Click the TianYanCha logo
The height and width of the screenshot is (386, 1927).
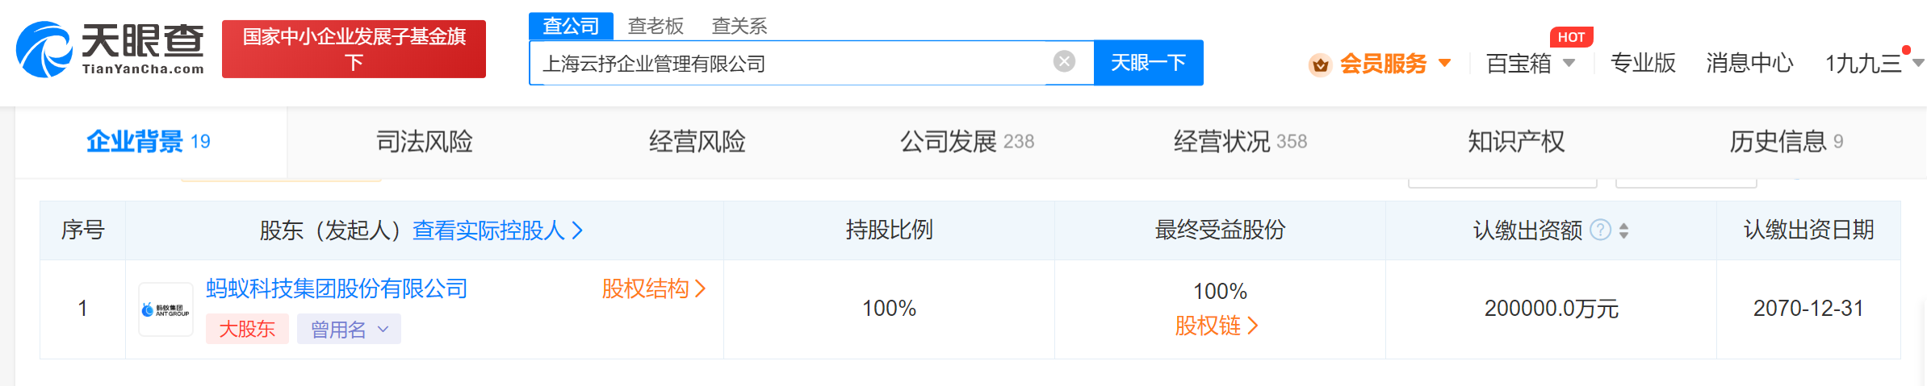(x=110, y=49)
